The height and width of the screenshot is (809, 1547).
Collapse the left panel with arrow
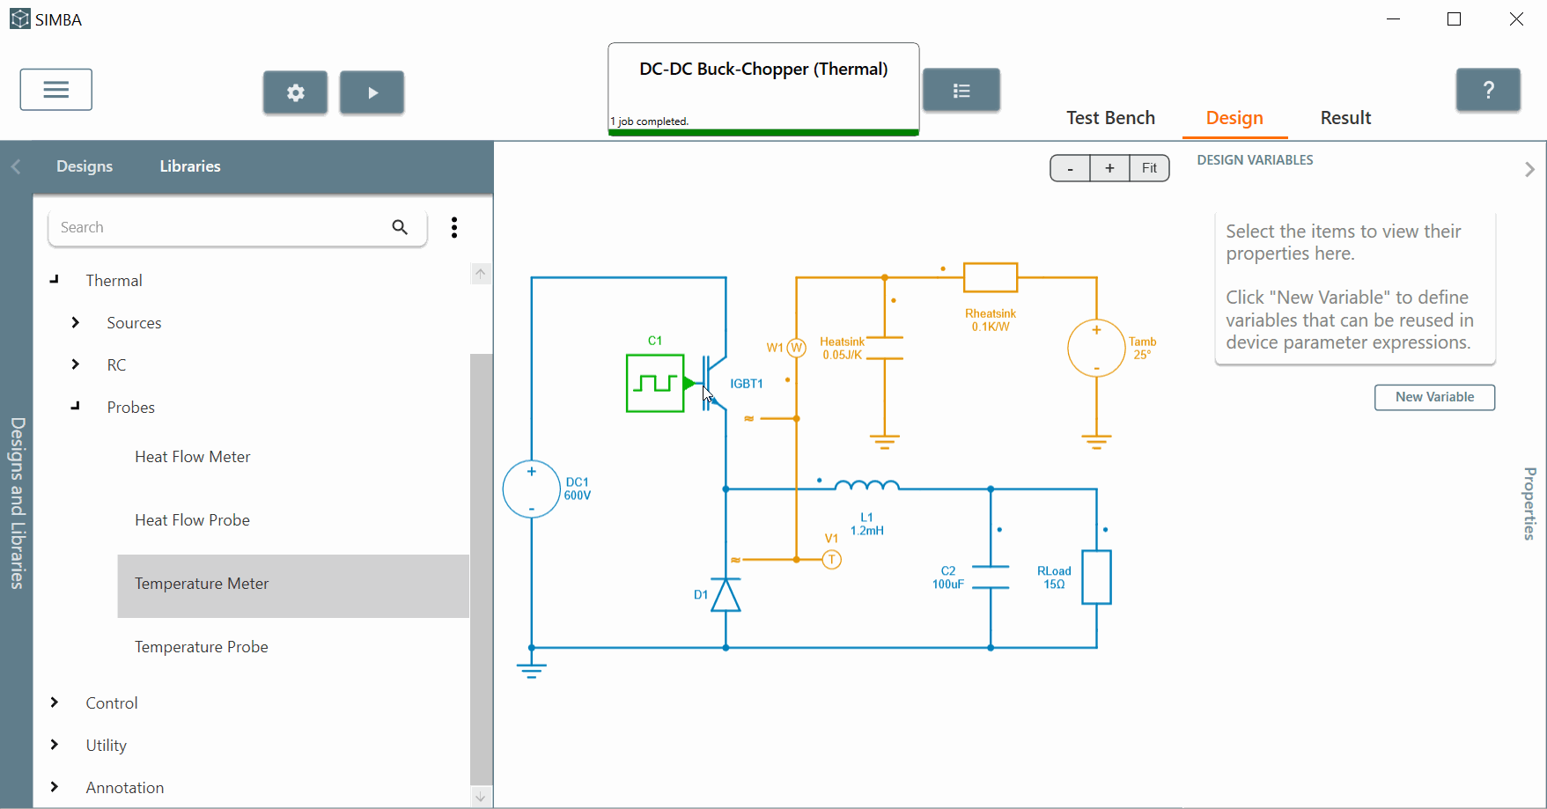pos(16,166)
